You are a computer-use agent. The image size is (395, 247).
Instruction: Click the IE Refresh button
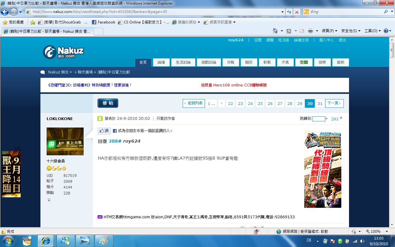[x=289, y=12]
